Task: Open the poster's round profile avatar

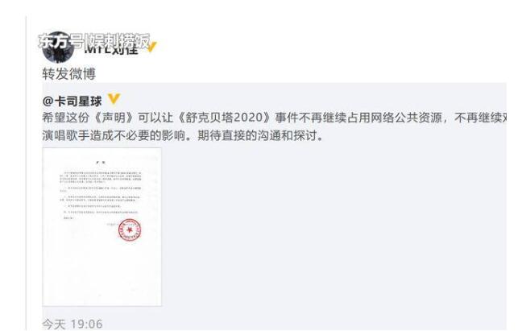Action: pos(59,48)
